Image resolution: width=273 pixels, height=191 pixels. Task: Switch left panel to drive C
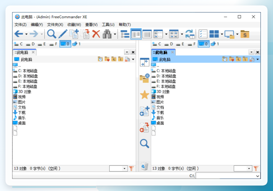tap(19, 44)
